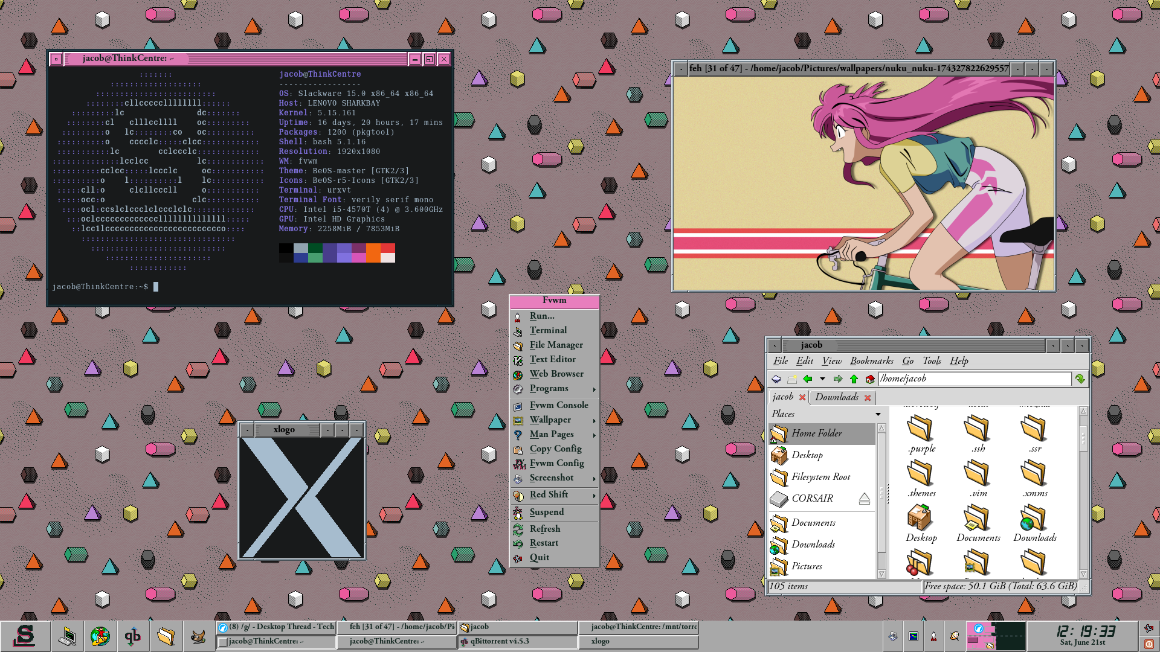
Task: Open the .purple folder
Action: click(921, 434)
